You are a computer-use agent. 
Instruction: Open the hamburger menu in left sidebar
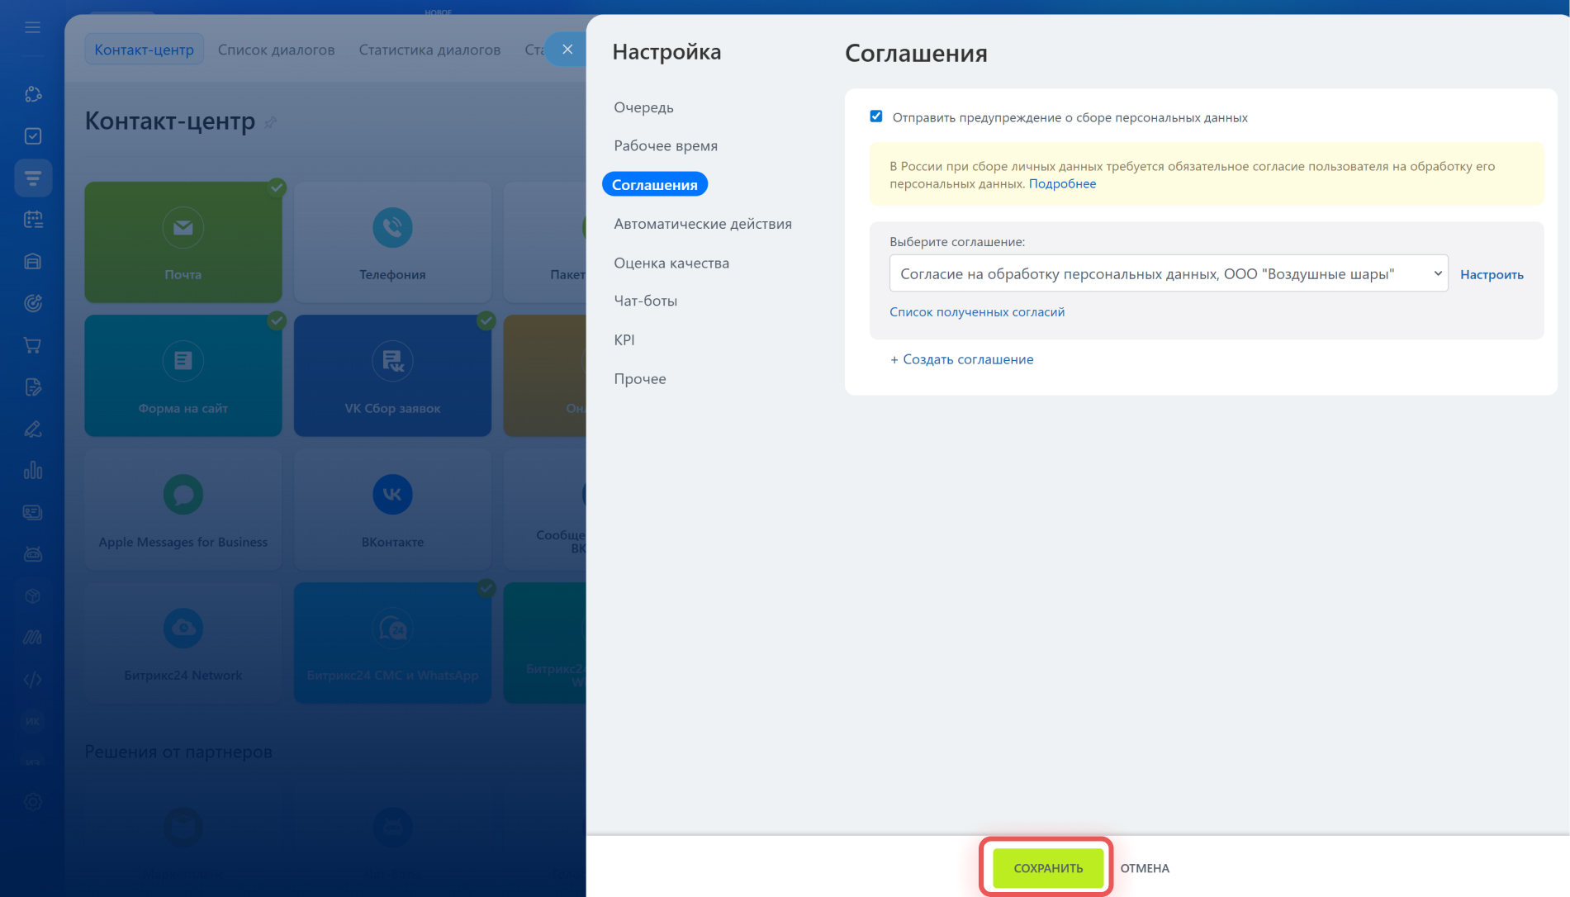coord(32,27)
